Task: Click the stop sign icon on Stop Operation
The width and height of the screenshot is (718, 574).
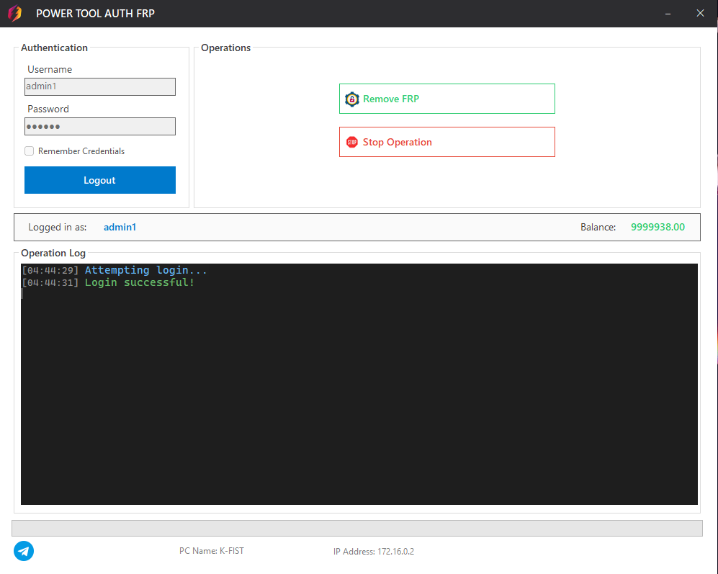Action: pos(352,142)
